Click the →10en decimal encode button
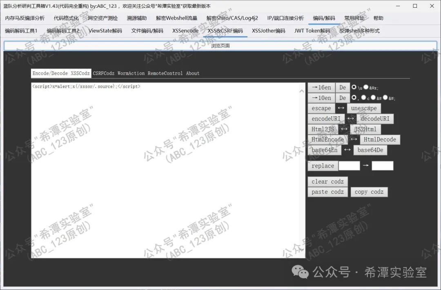 (x=321, y=98)
